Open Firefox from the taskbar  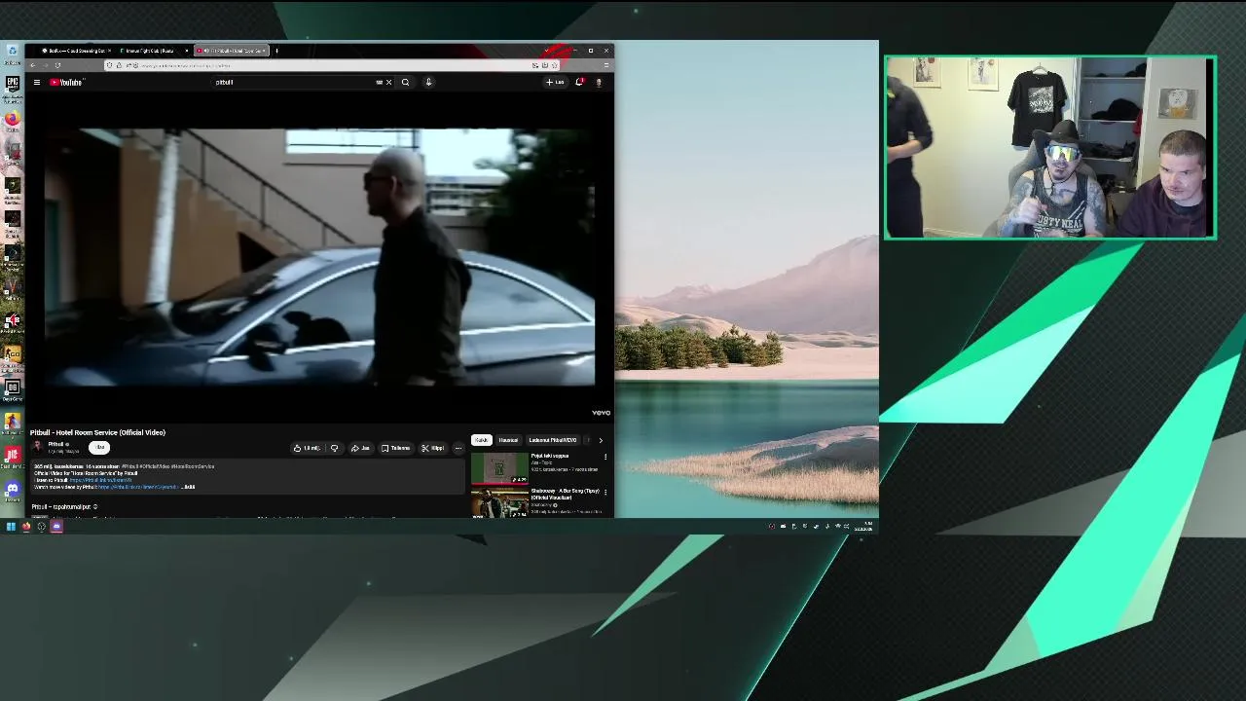[26, 527]
